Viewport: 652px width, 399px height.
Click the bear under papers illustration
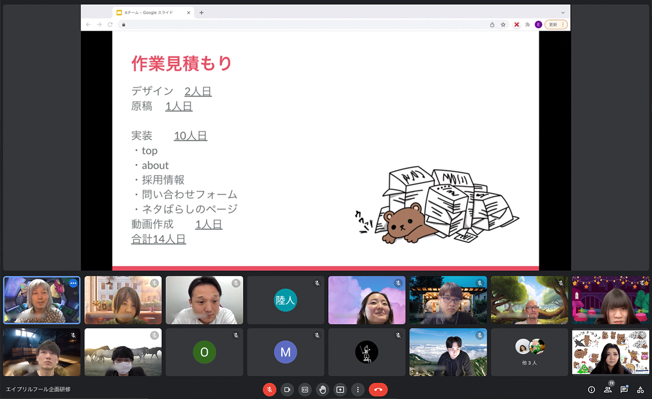[x=437, y=206]
